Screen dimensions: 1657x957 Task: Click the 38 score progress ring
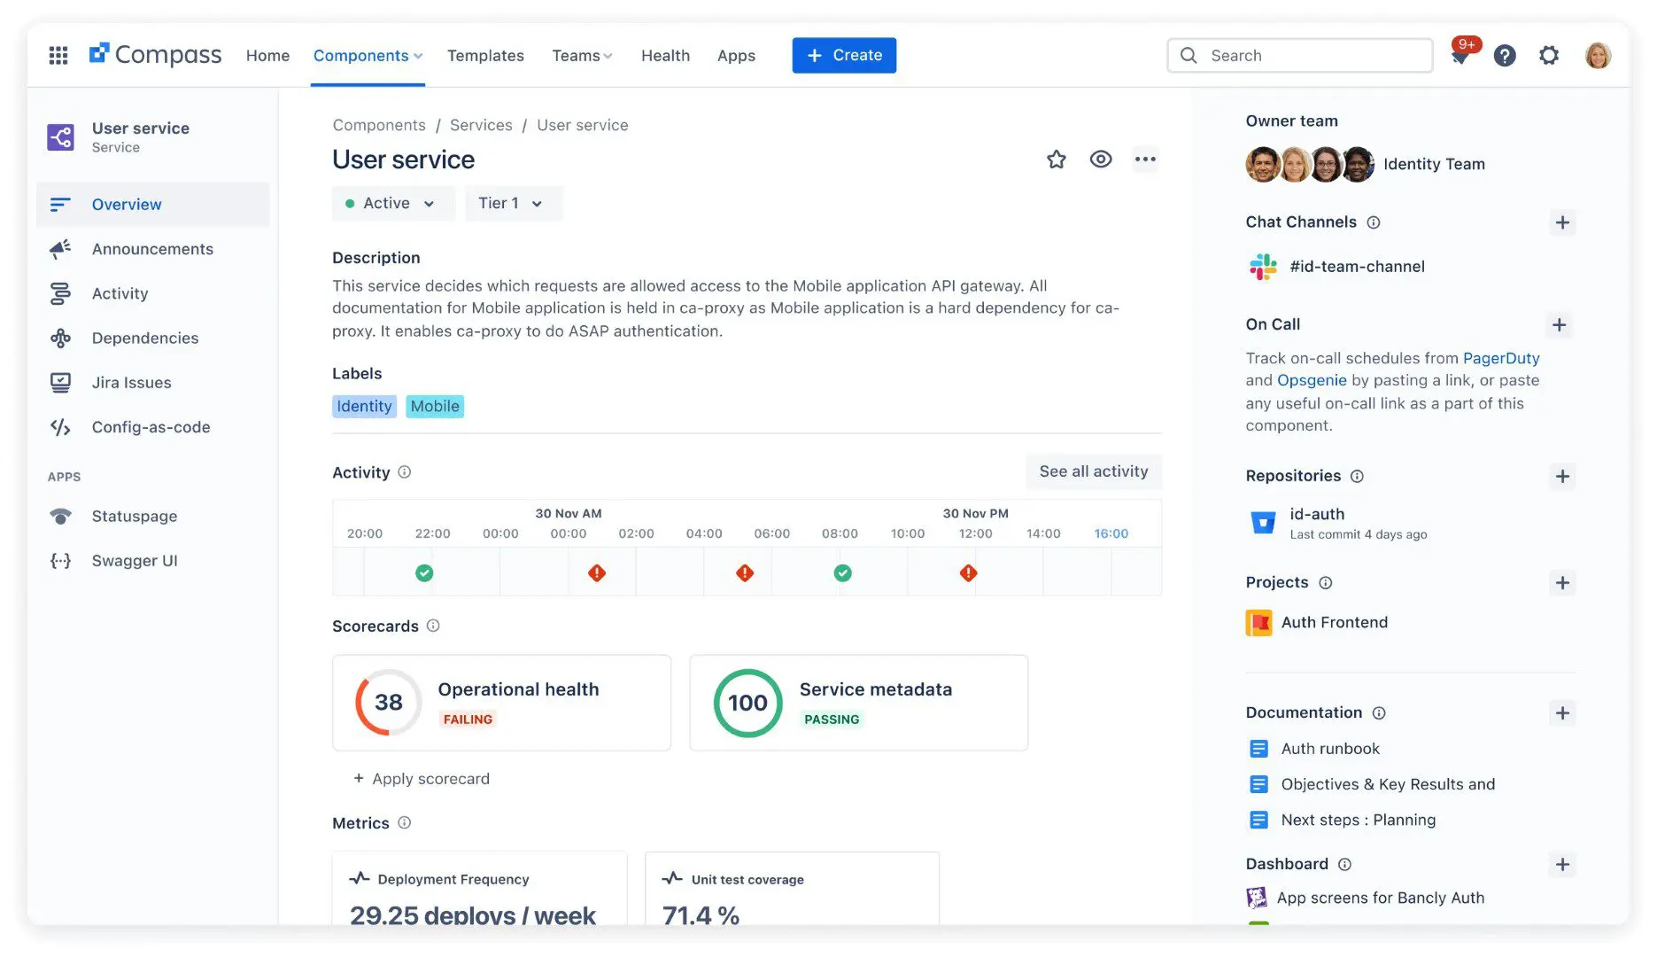click(388, 703)
